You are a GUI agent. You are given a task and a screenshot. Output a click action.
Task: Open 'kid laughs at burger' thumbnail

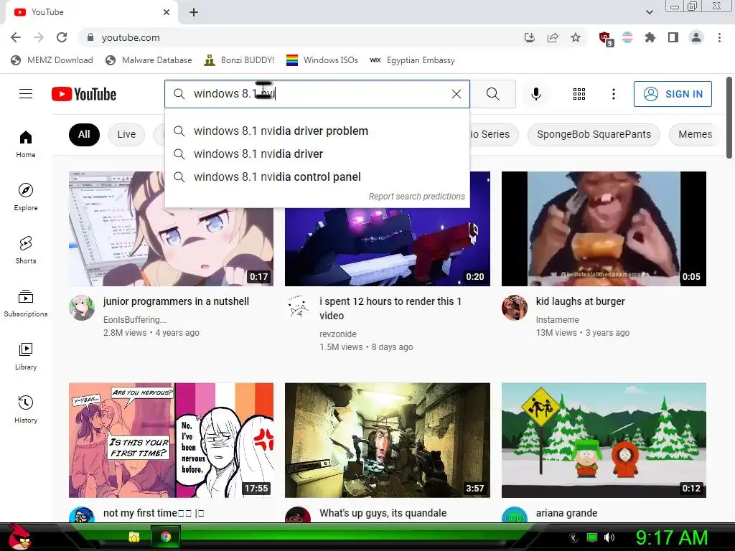click(x=604, y=229)
